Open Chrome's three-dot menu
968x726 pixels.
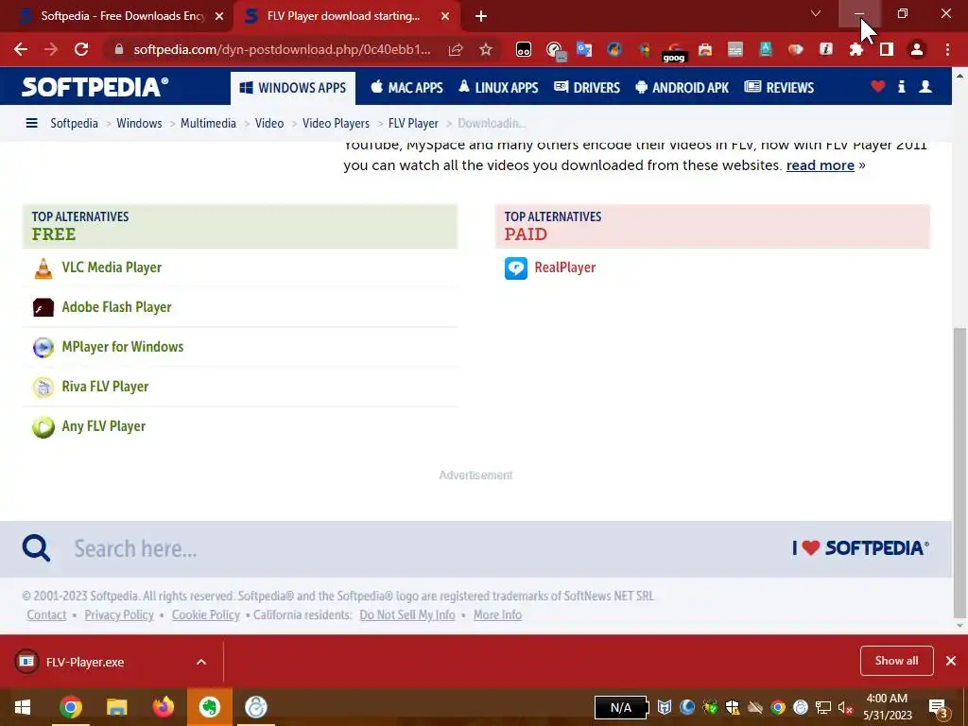947,49
